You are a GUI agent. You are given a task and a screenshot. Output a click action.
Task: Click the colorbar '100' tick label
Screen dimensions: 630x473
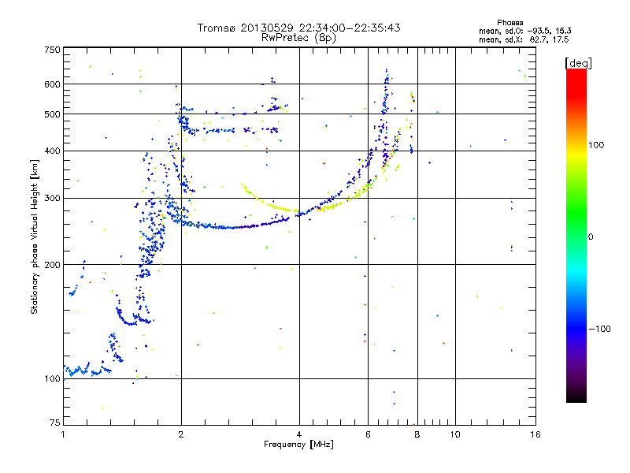[x=596, y=145]
